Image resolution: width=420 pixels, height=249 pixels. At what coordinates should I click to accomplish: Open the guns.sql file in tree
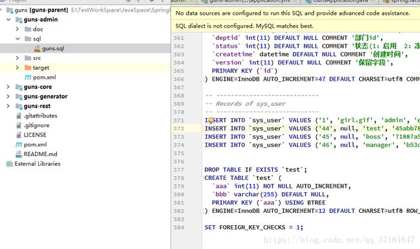[x=53, y=48]
